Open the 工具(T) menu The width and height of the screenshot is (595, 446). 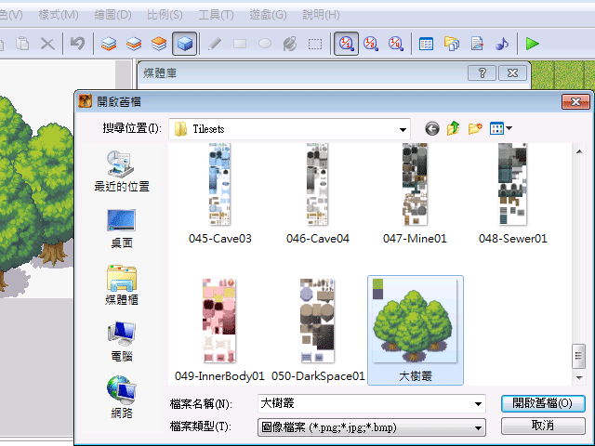point(216,15)
